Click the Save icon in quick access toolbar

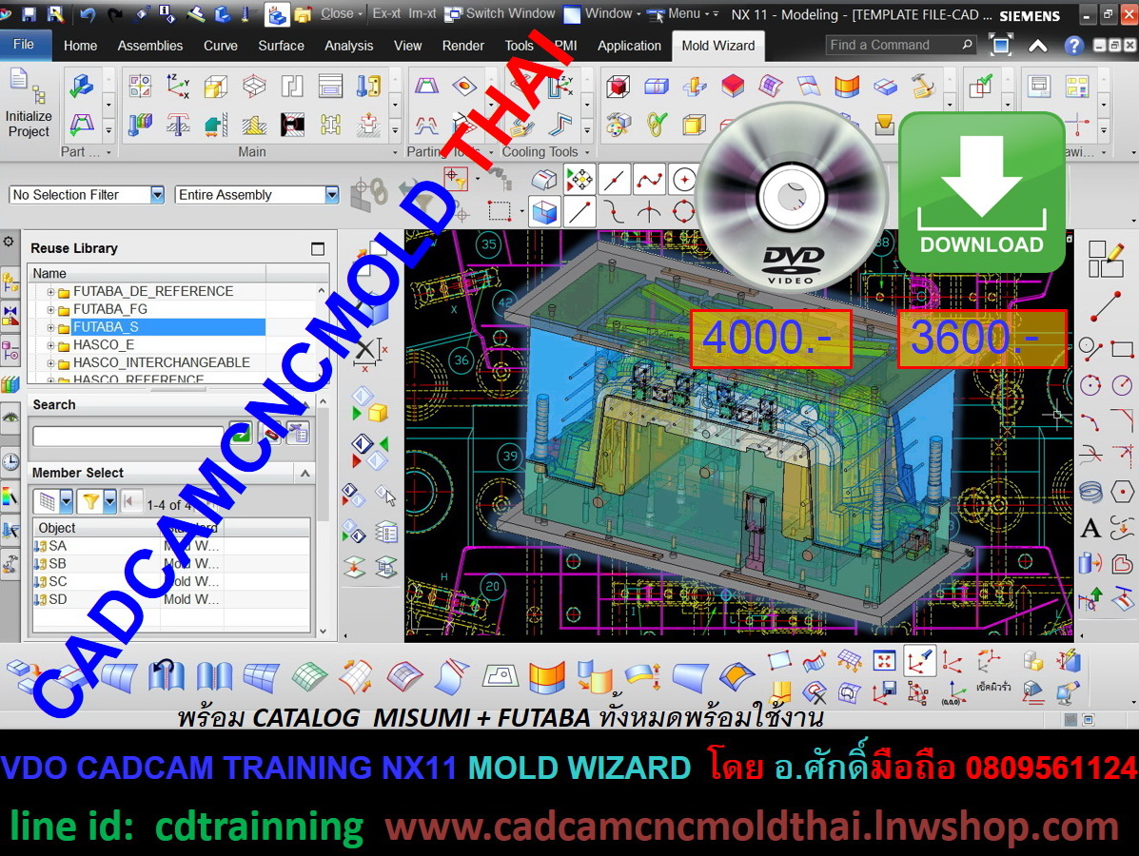(x=29, y=14)
